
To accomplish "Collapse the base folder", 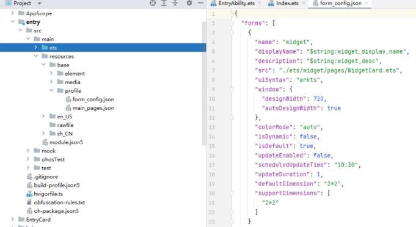I will [x=43, y=65].
